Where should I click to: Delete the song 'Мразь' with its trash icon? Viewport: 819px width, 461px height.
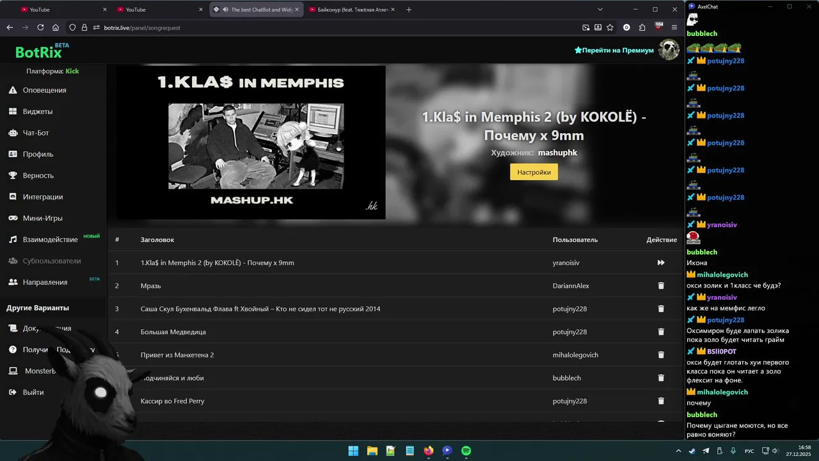click(661, 286)
